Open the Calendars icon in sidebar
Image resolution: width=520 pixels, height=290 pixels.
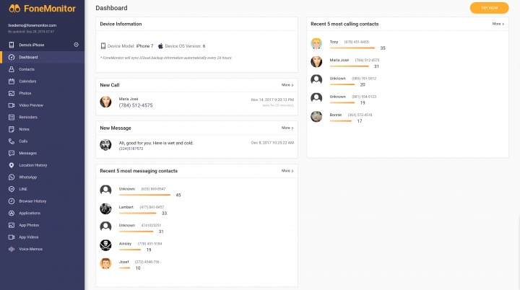(x=12, y=82)
